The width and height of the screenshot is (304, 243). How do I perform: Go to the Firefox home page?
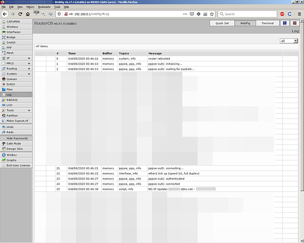coord(28,14)
